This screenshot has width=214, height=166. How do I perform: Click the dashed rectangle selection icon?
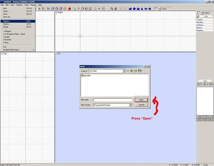[x=121, y=9]
